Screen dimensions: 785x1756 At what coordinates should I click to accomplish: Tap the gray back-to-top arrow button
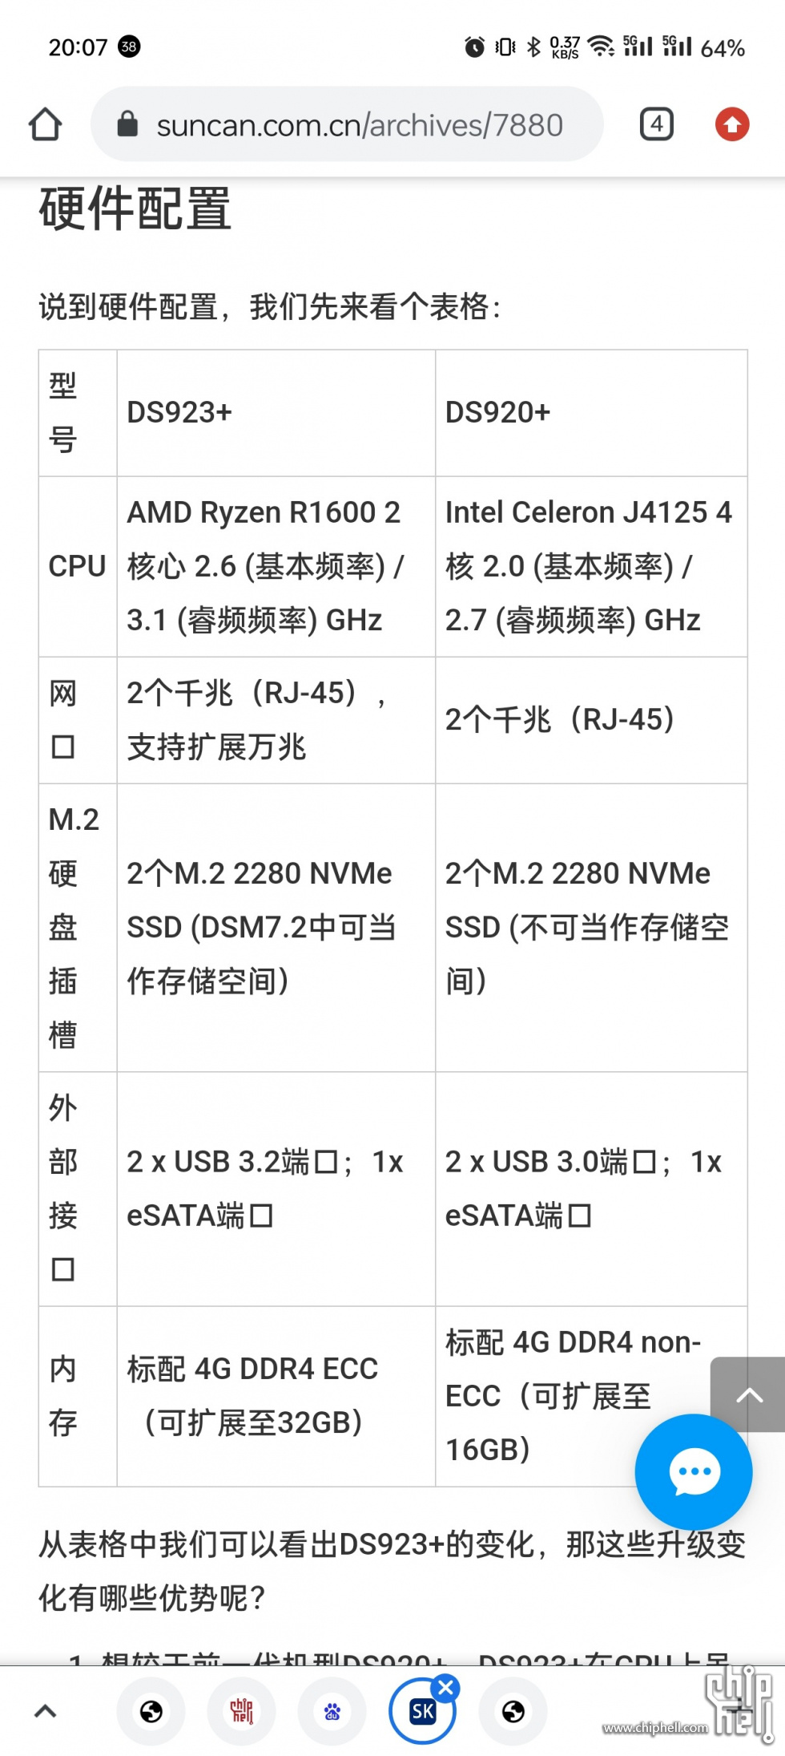click(x=748, y=1395)
